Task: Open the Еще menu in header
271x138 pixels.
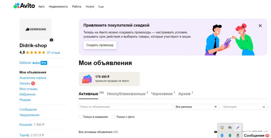Action: coord(101,7)
